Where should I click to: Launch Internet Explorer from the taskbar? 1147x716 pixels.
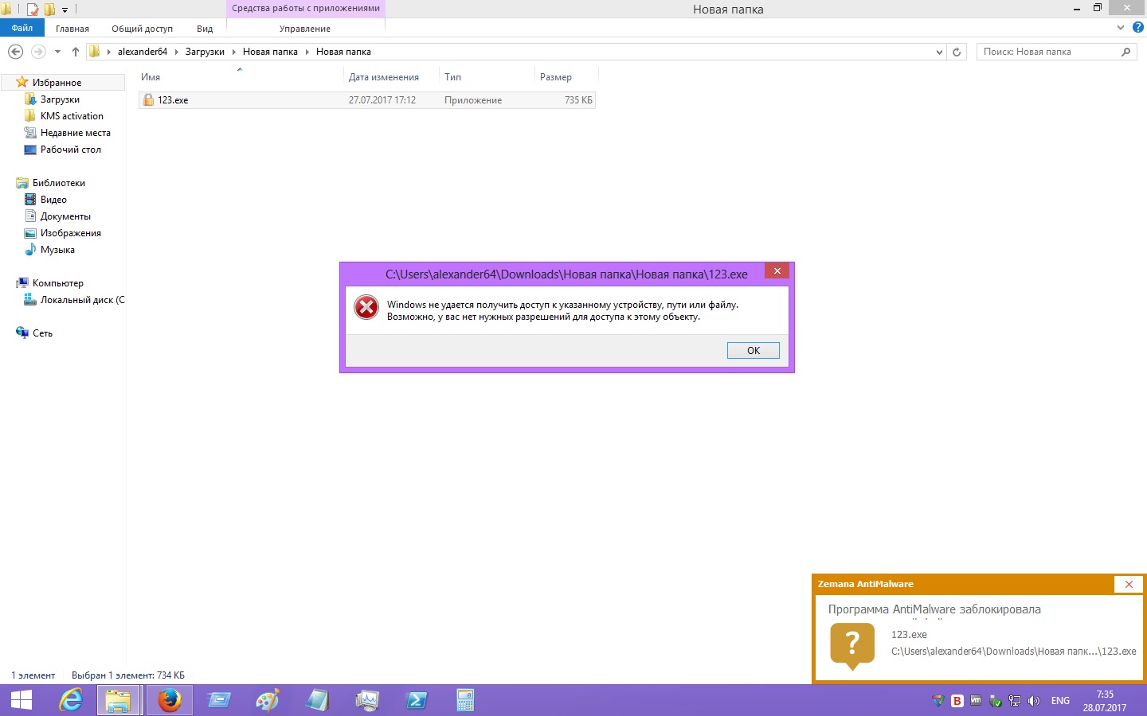pos(71,701)
